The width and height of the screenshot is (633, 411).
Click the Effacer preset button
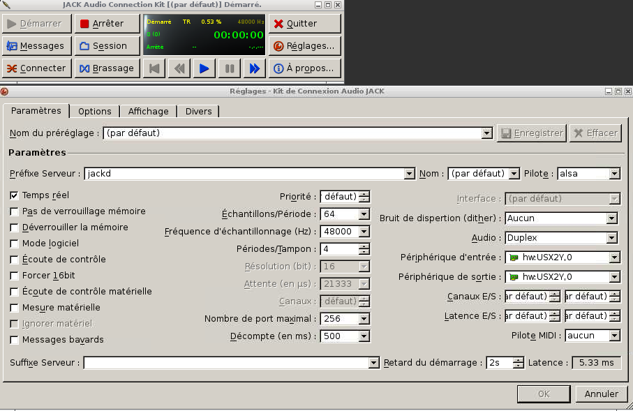click(595, 133)
